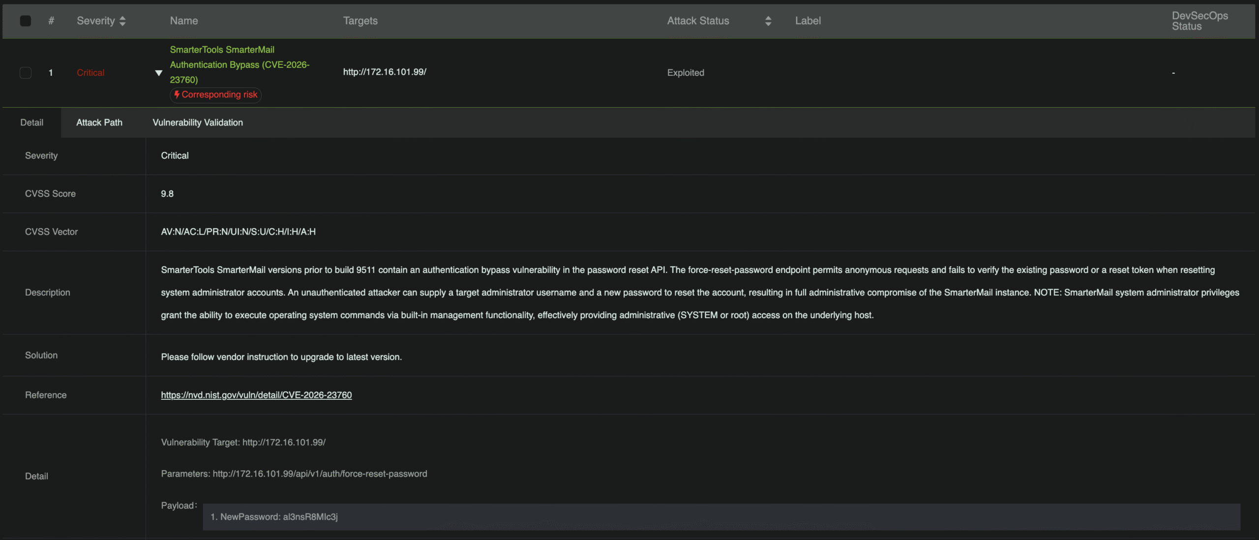1259x540 pixels.
Task: Open the Vulnerability Validation tab
Action: 197,122
